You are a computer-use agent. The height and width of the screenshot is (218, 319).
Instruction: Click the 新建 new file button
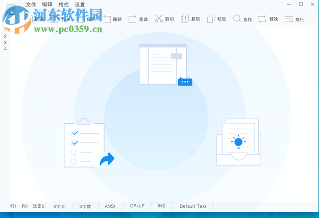[x=35, y=19]
